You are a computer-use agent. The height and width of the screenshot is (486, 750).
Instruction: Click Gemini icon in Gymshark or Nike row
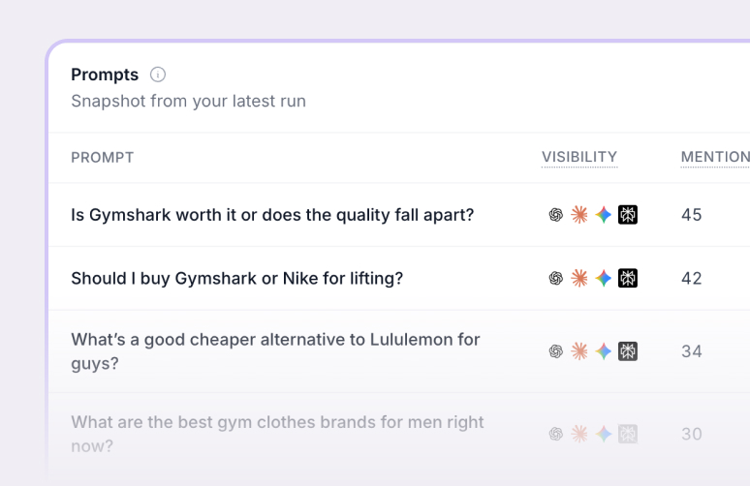click(604, 278)
